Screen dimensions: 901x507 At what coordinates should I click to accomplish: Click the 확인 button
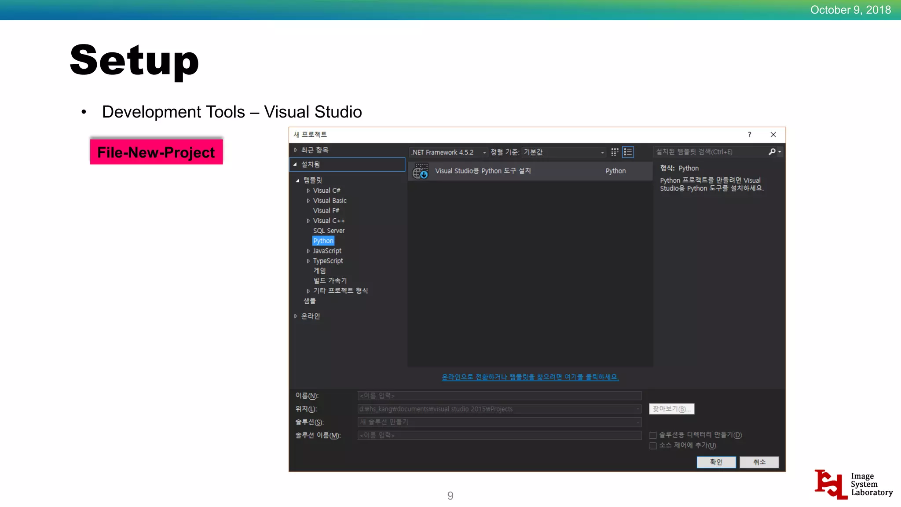click(716, 462)
